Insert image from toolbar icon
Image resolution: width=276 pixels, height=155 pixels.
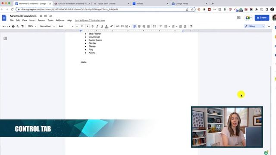[x=127, y=26]
